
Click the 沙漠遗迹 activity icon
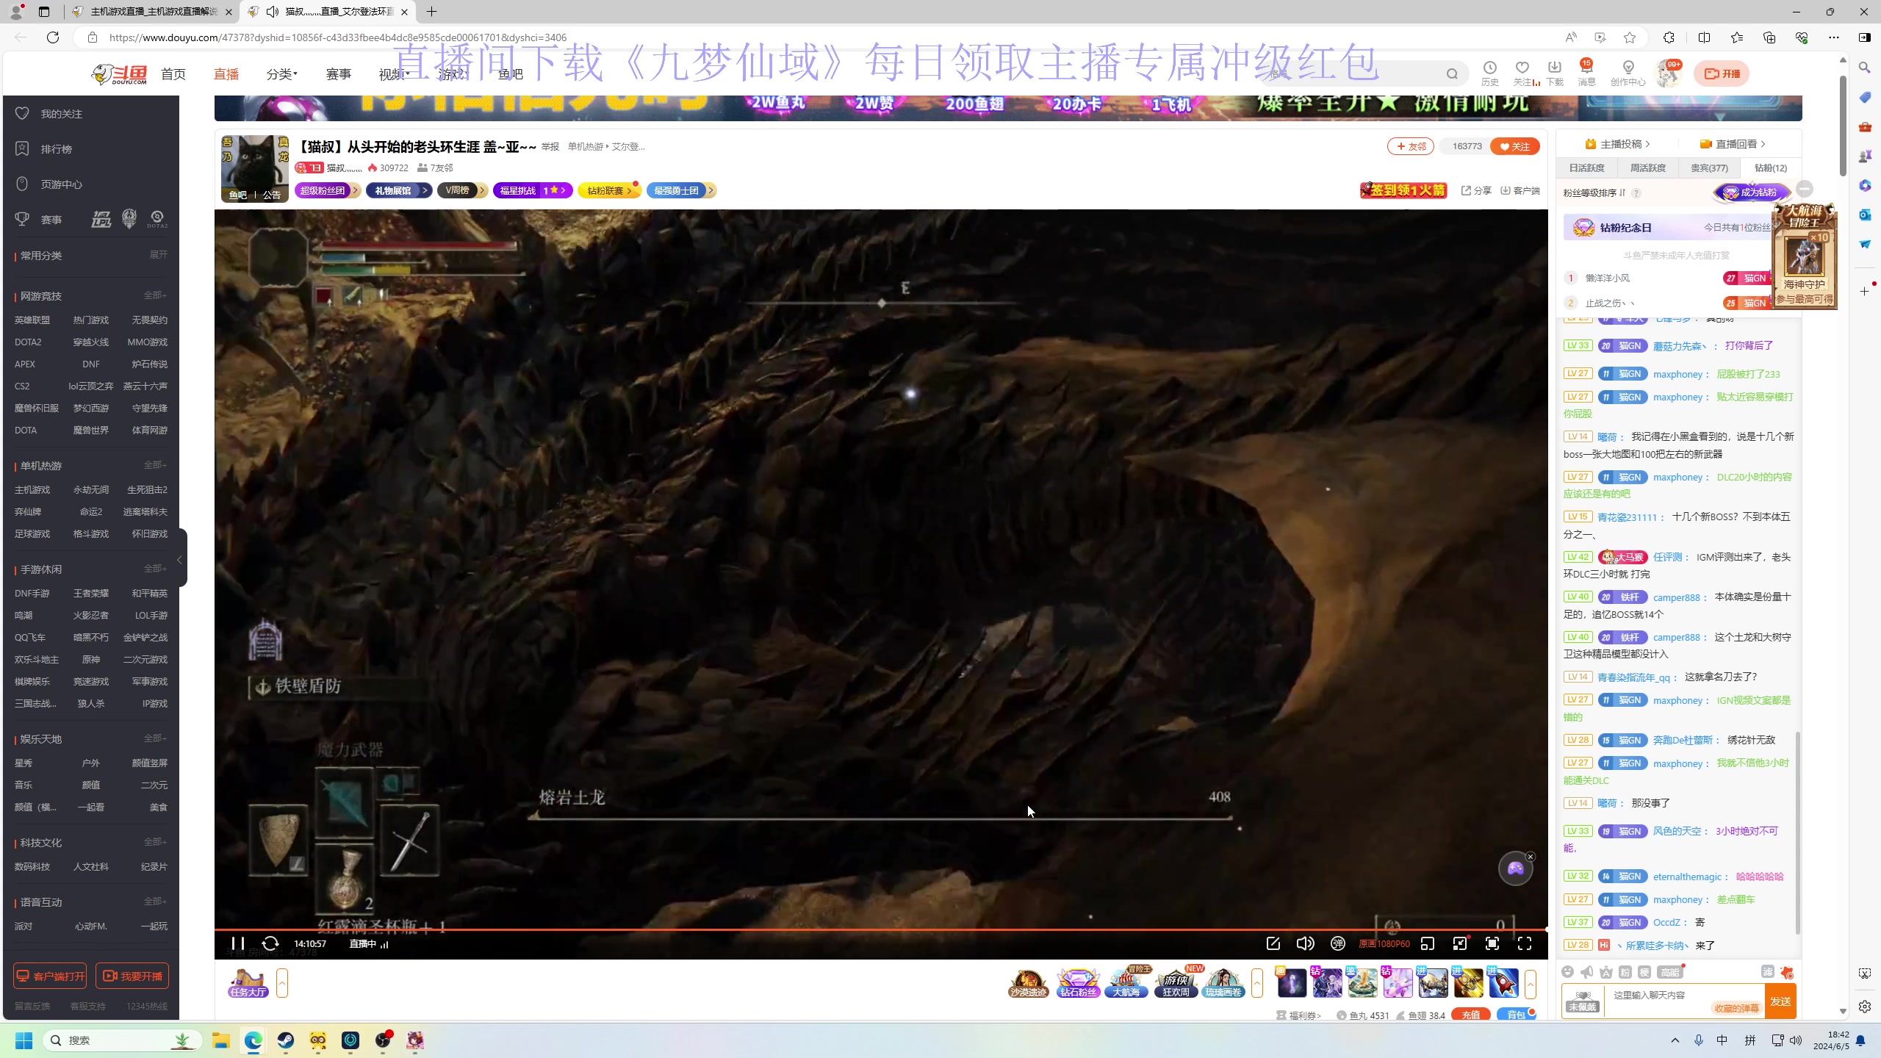pos(1028,983)
